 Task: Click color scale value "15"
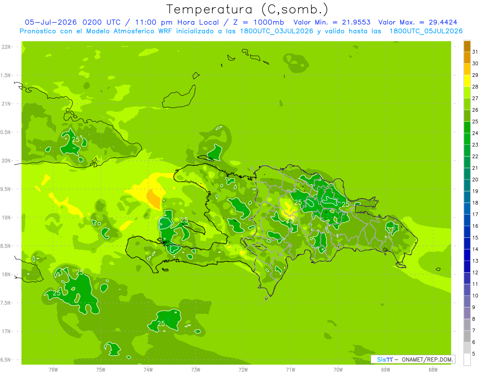click(475, 237)
